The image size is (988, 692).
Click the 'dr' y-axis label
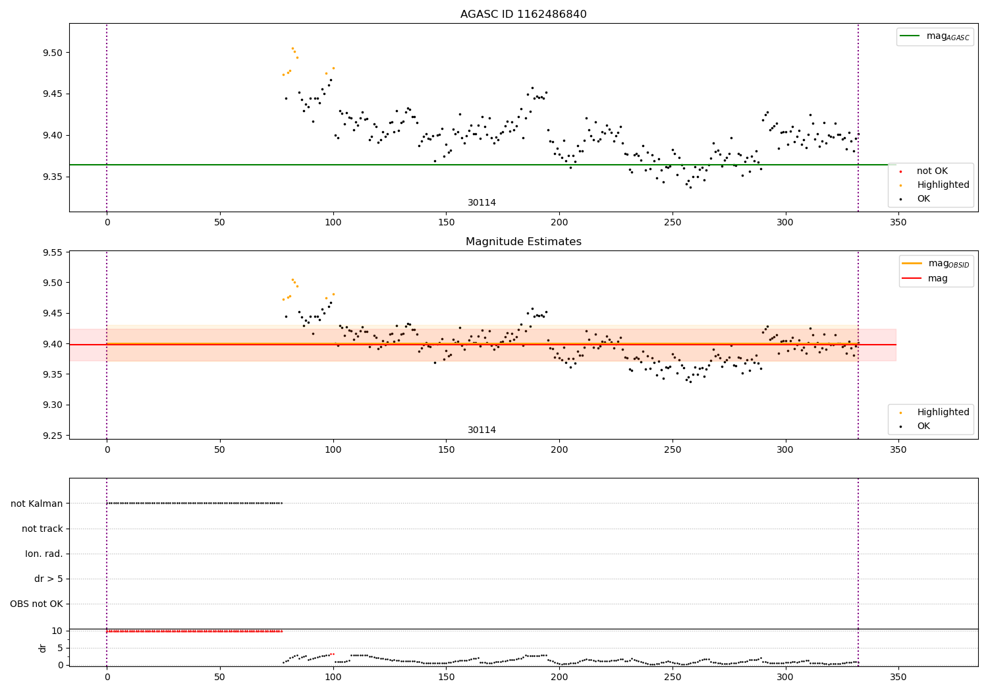click(x=43, y=648)
